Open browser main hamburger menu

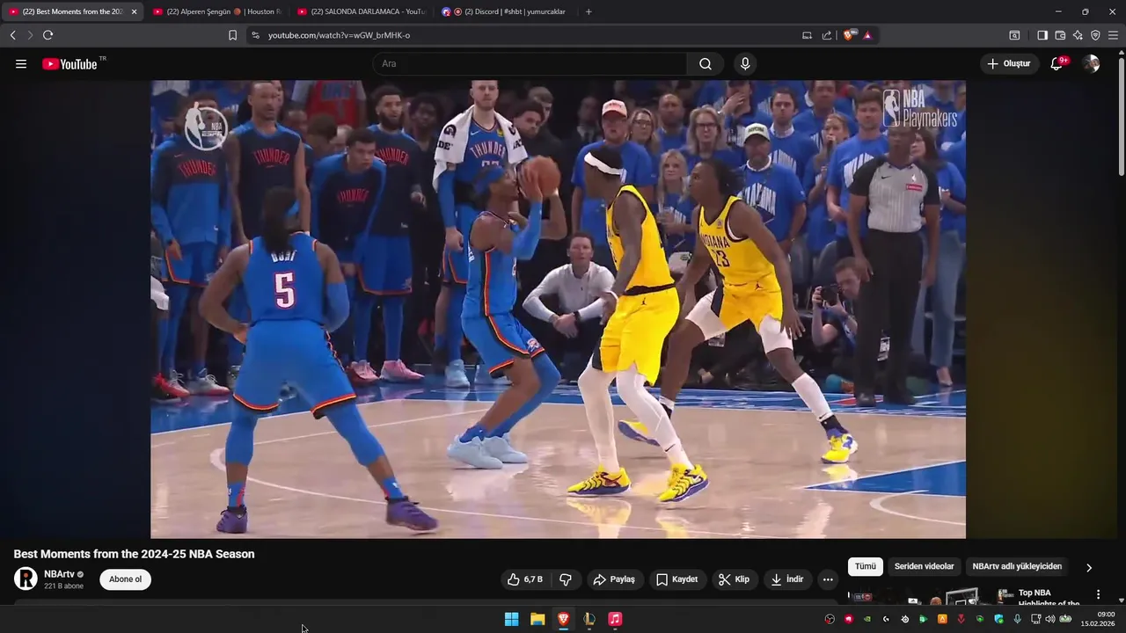1113,35
